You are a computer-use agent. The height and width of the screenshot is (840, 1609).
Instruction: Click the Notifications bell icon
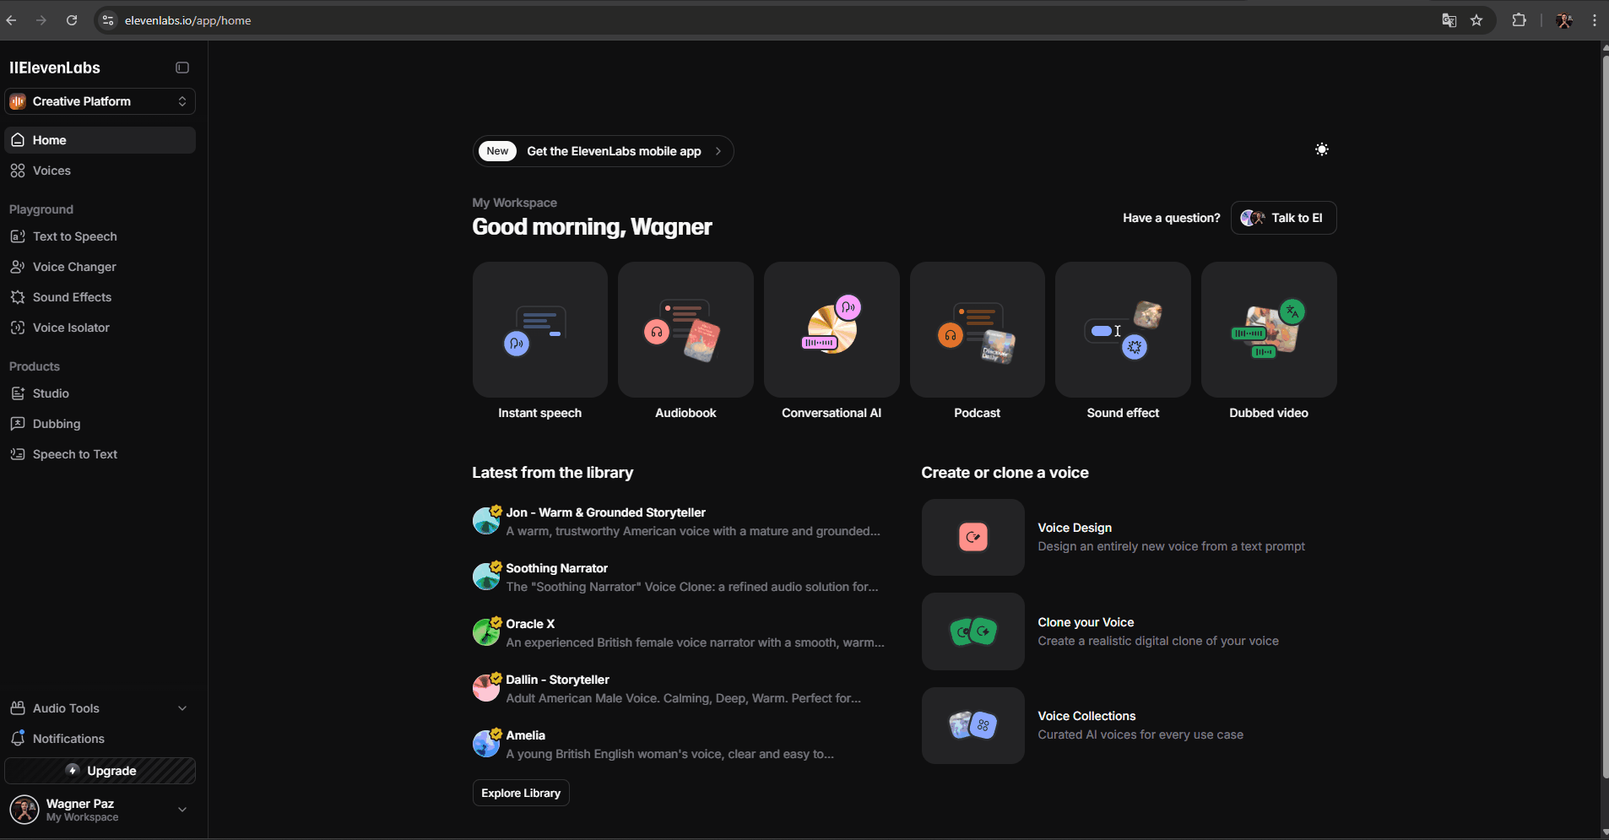tap(18, 739)
